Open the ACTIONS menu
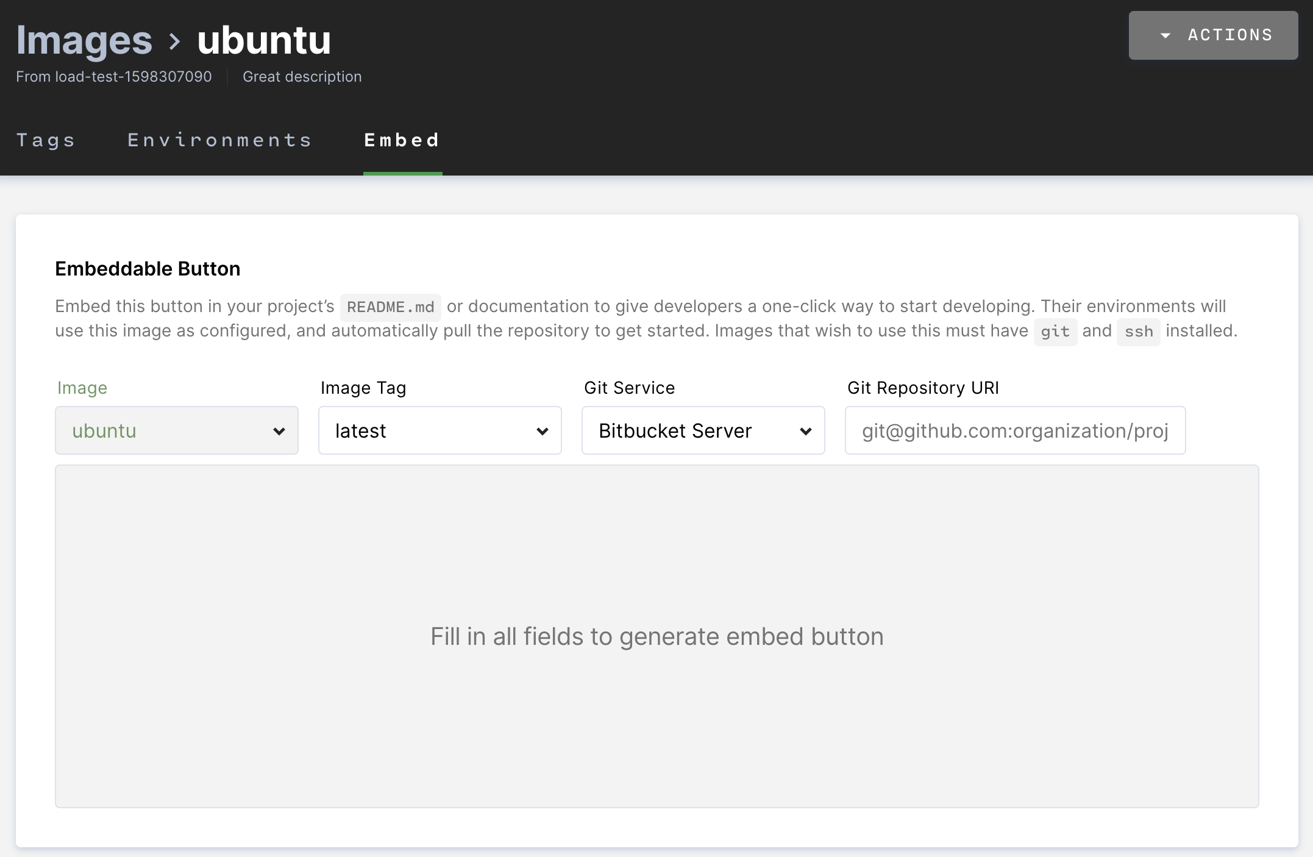The image size is (1313, 857). [1213, 35]
